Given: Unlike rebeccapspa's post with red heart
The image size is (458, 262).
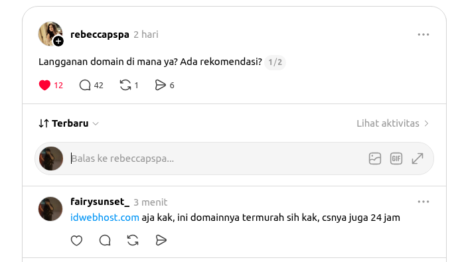Looking at the screenshot, I should point(44,85).
